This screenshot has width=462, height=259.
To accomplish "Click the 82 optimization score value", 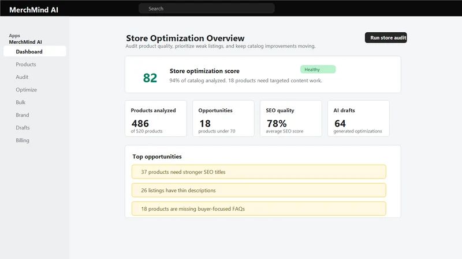I will pos(150,78).
